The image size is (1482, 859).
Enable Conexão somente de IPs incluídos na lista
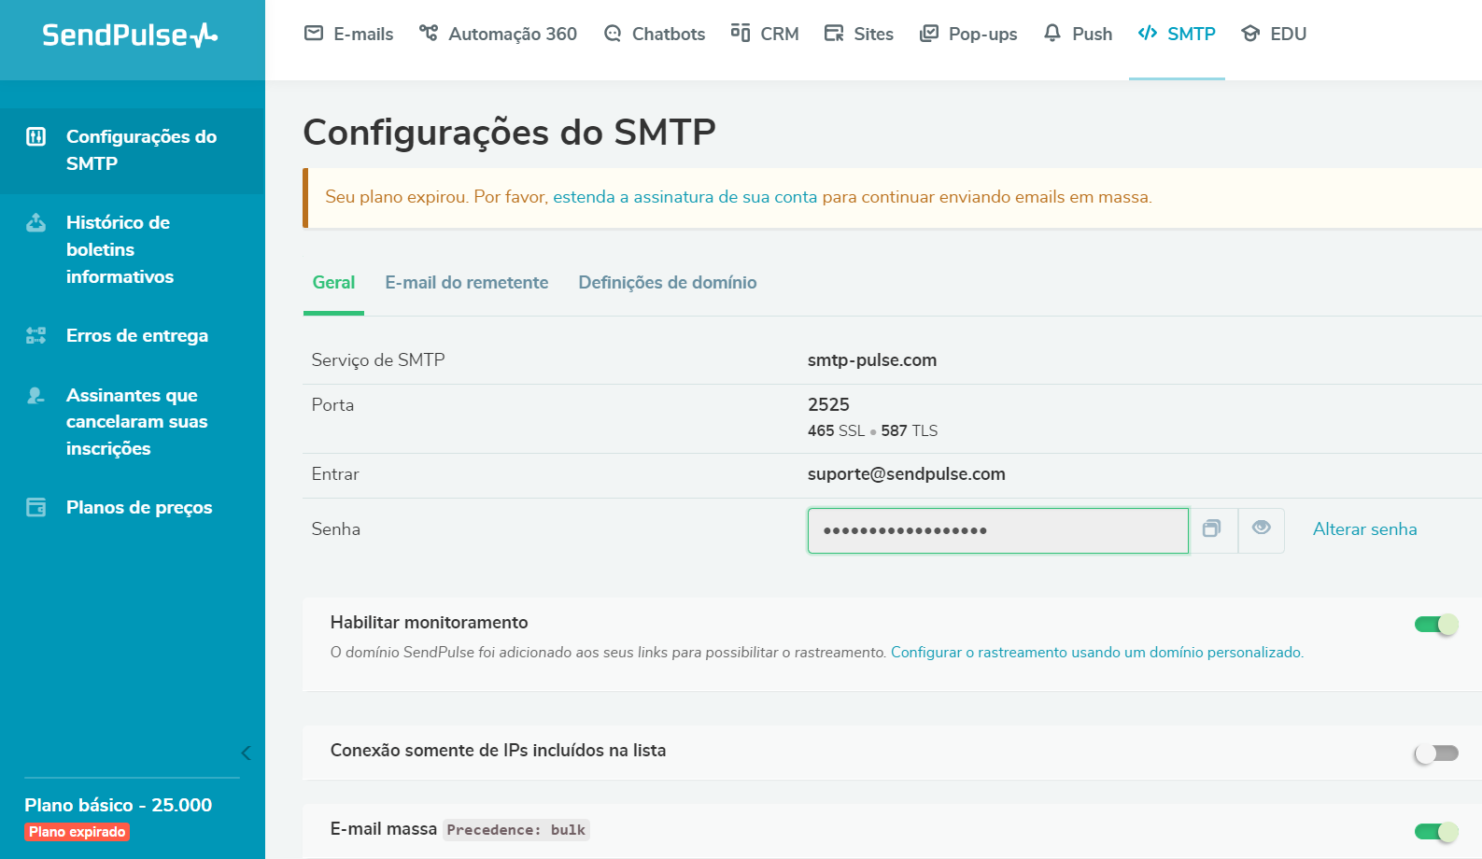1434,751
